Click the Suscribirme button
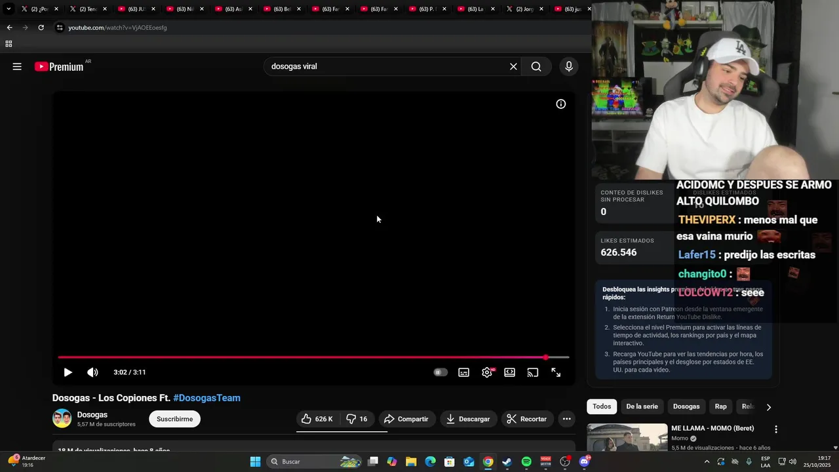Viewport: 839px width, 472px height. click(x=174, y=419)
